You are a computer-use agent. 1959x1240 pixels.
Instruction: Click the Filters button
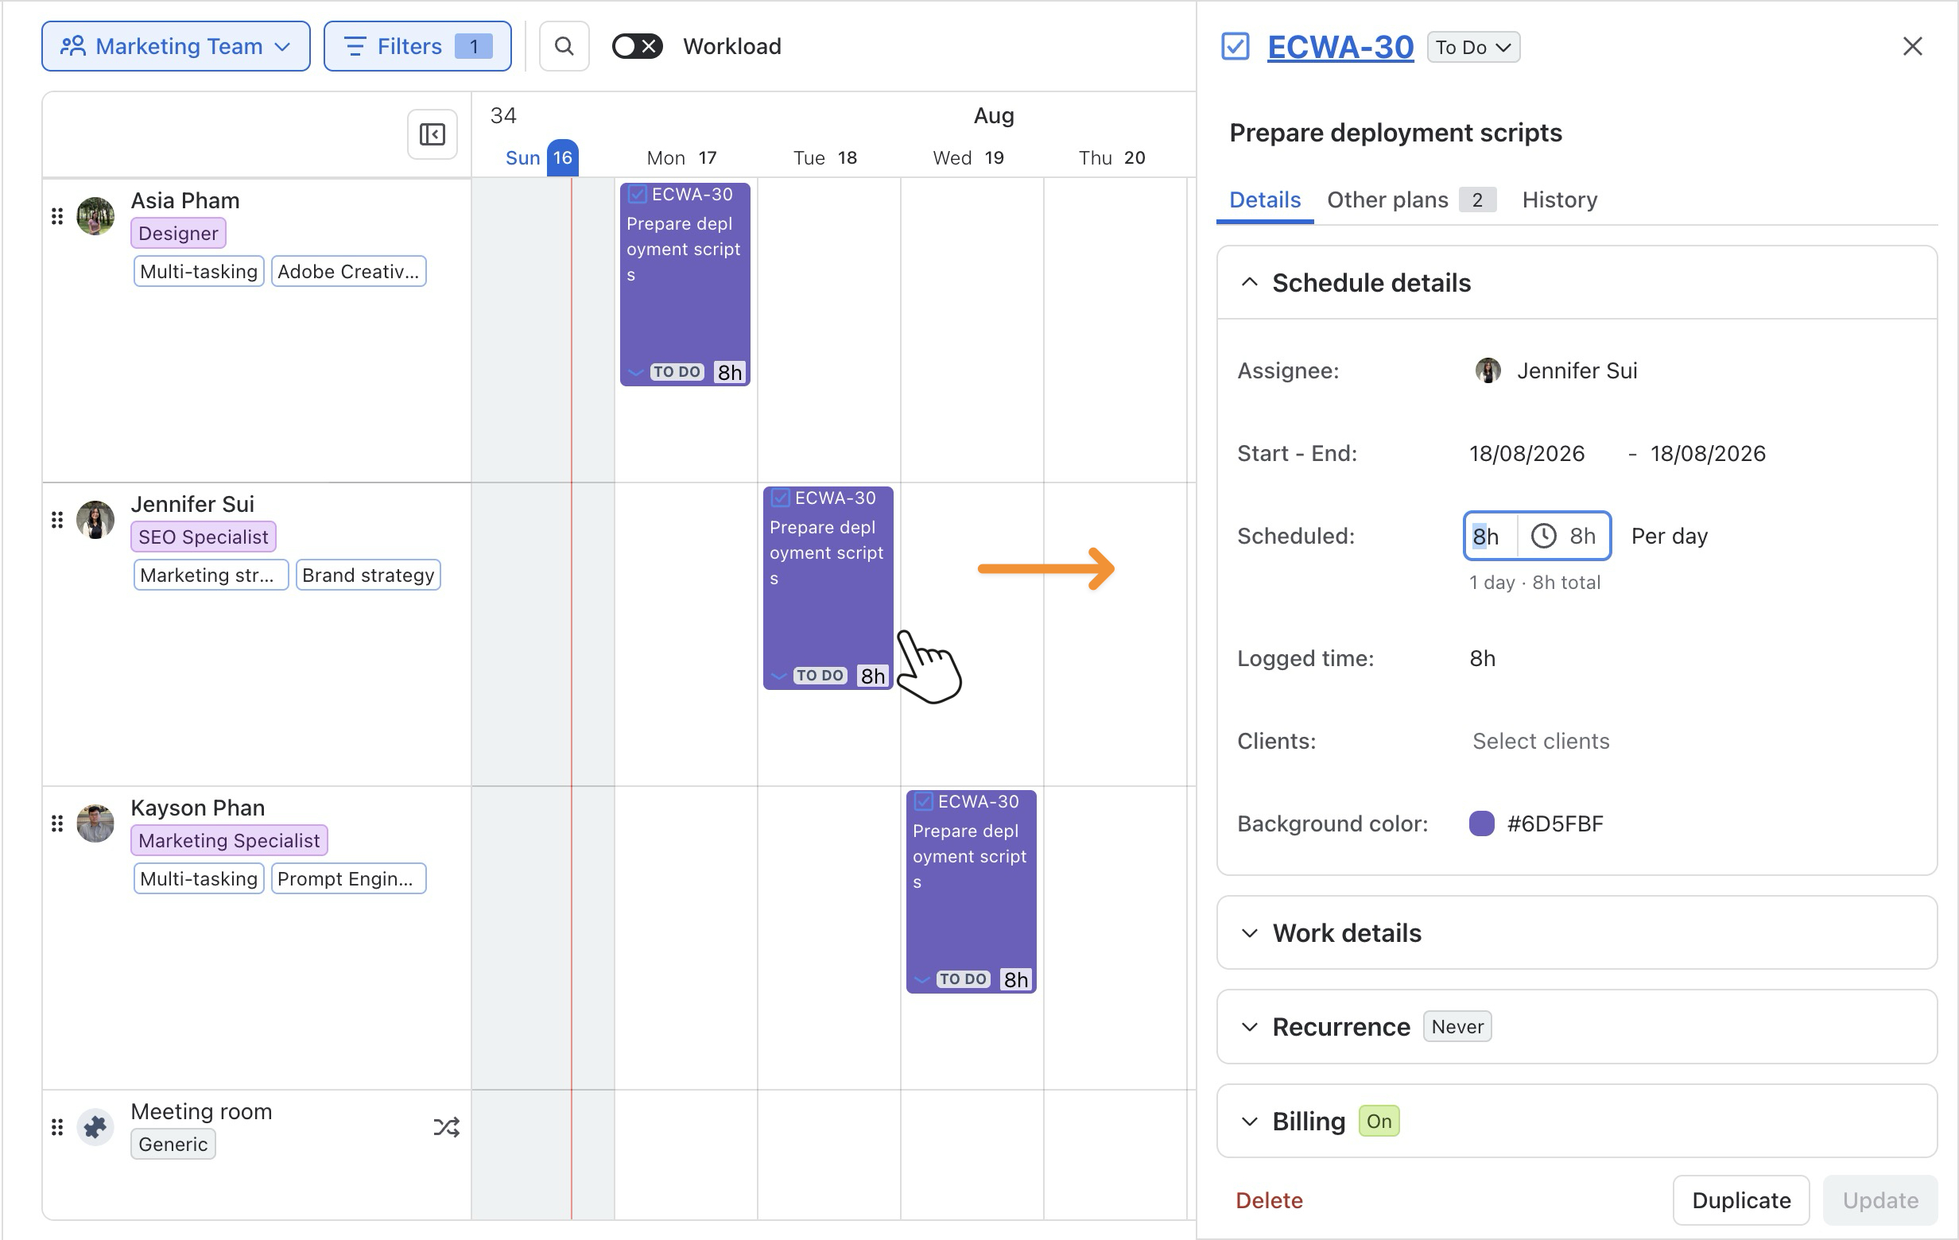point(417,46)
